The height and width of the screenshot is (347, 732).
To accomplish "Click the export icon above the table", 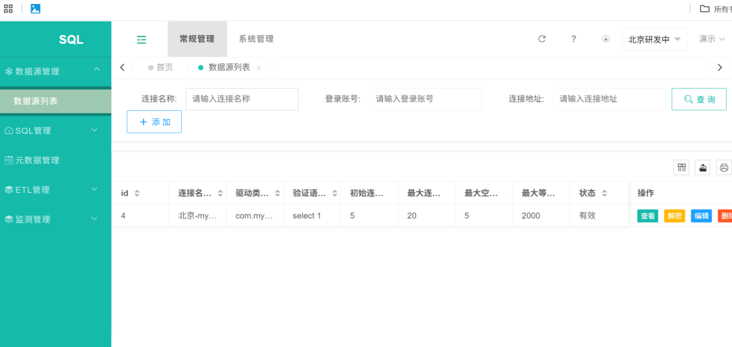I will click(703, 167).
